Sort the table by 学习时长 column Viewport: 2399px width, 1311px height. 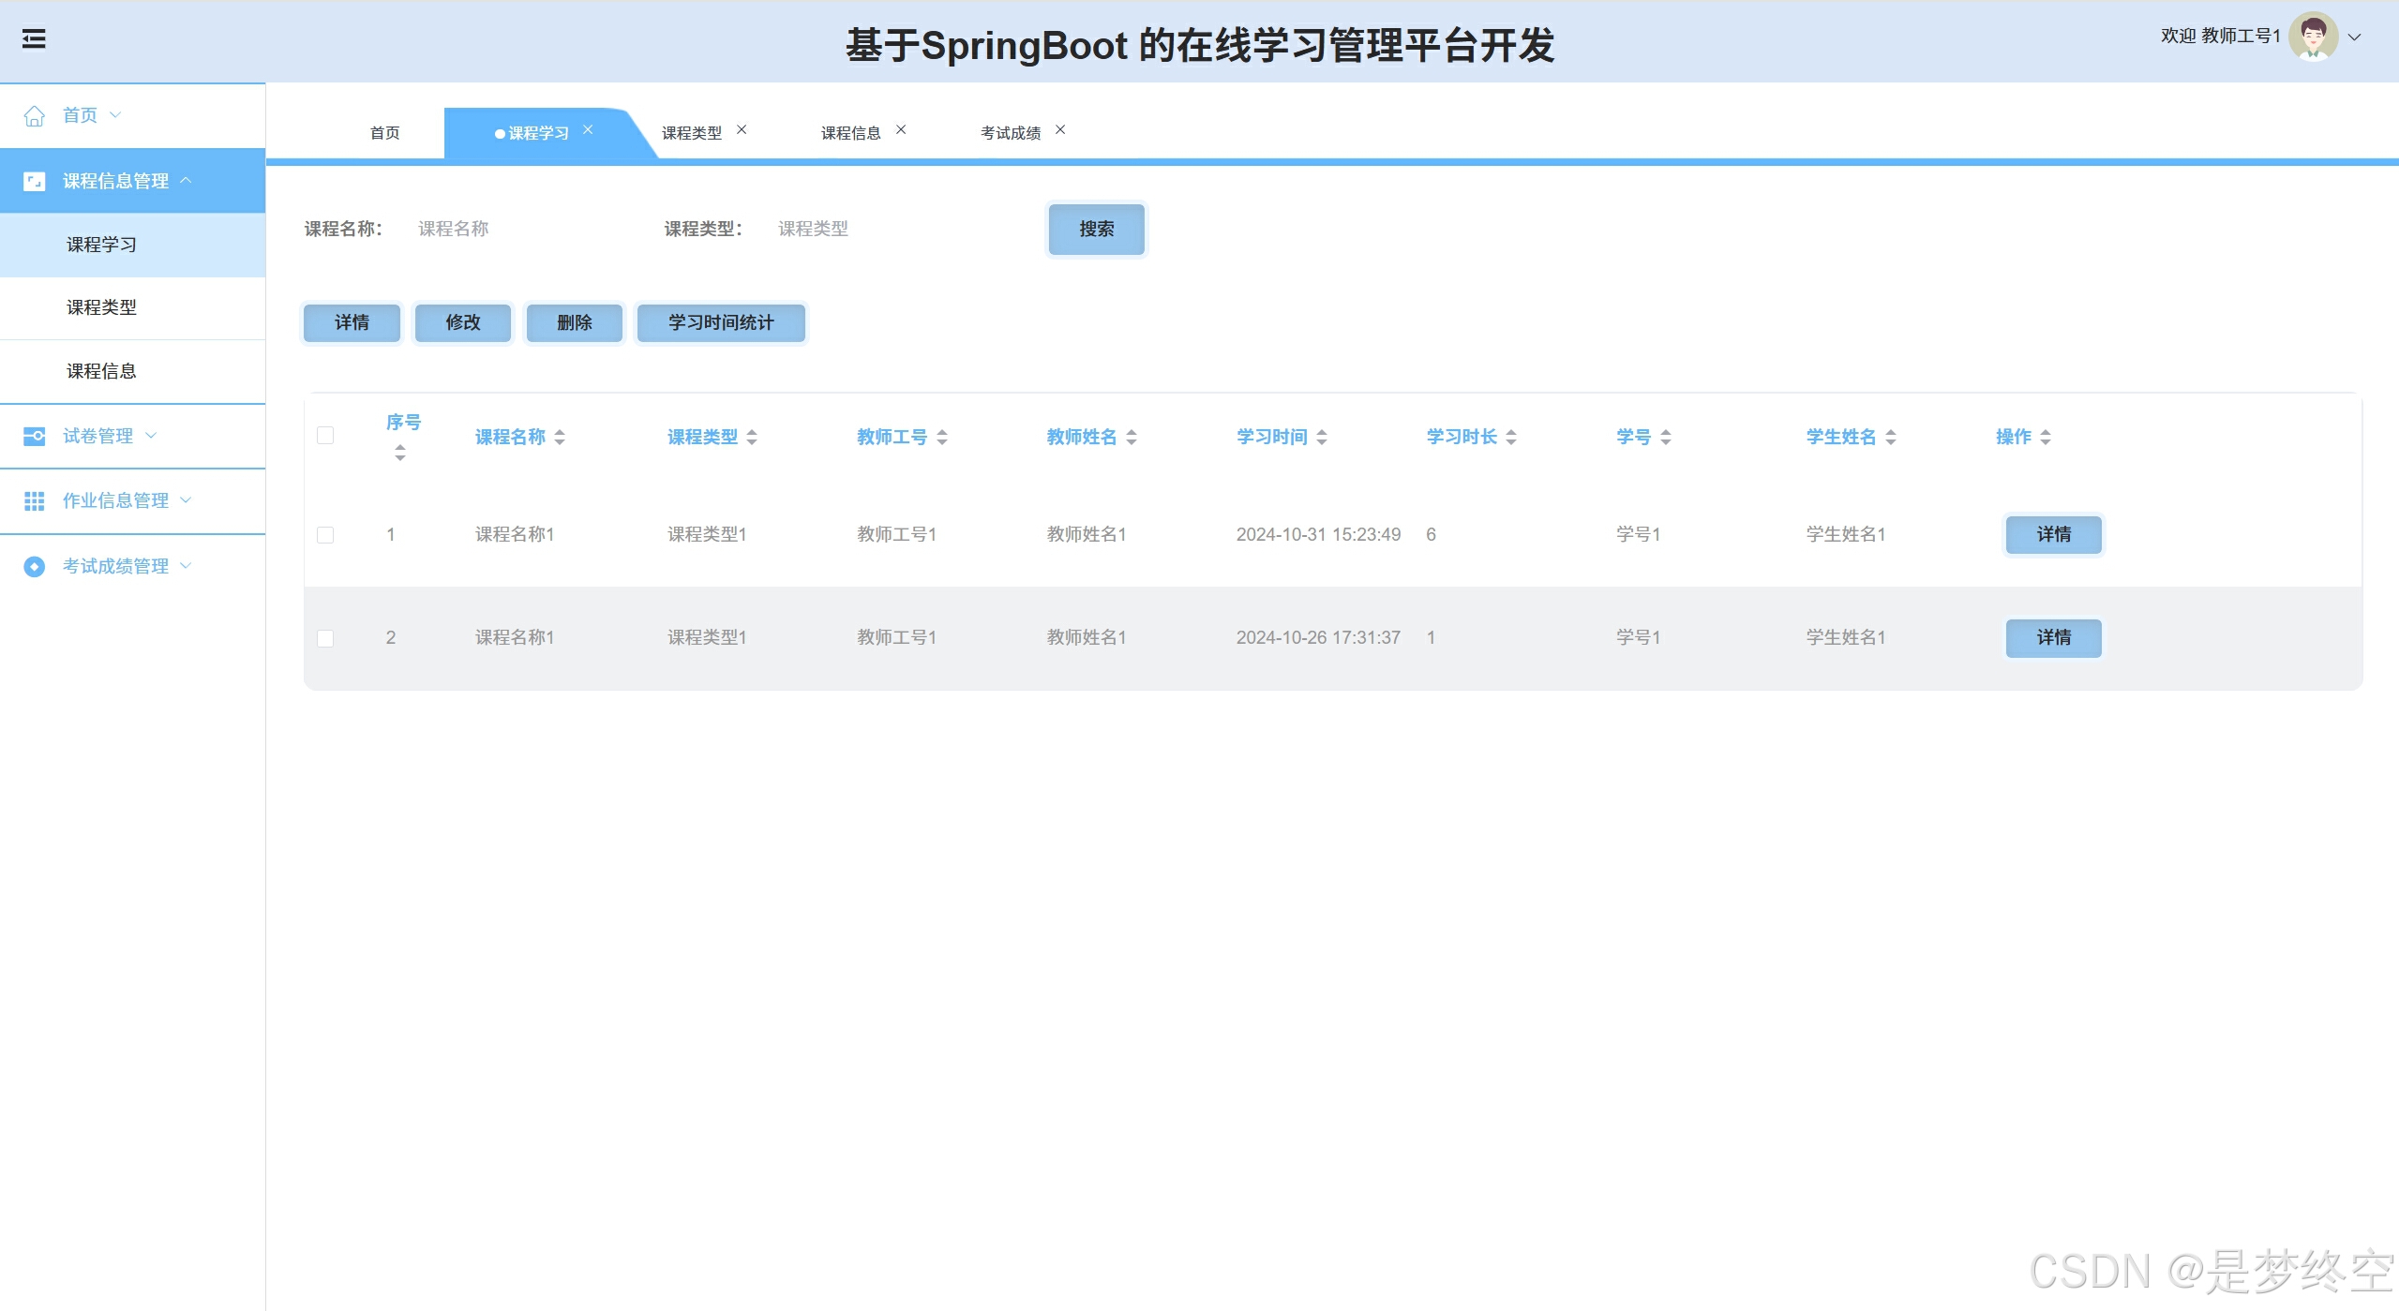coord(1511,437)
